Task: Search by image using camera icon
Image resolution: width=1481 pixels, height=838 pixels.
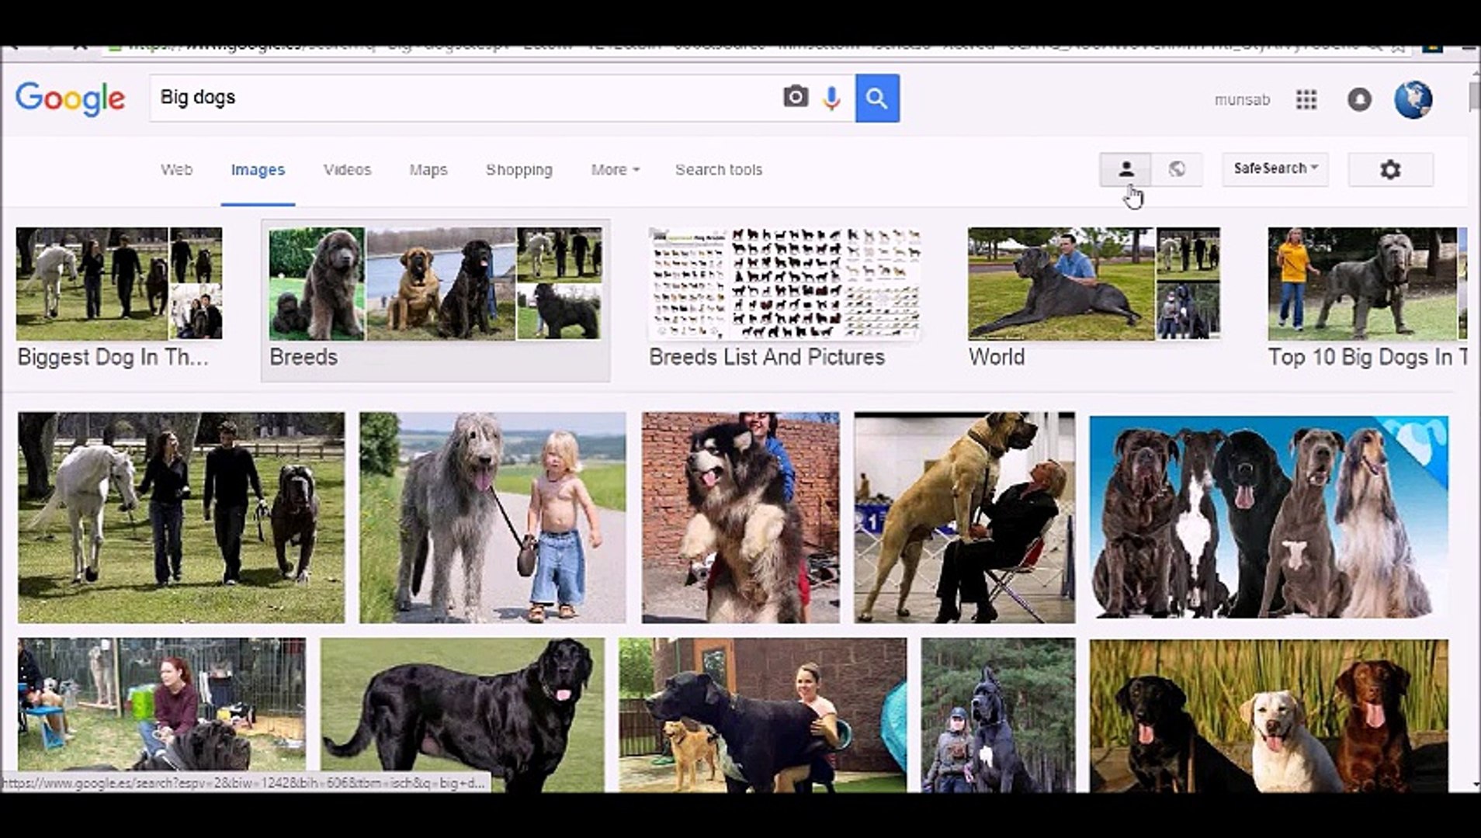Action: pyautogui.click(x=796, y=98)
